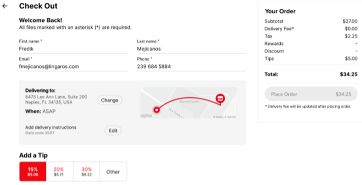Choose the Other tip amount option
The height and width of the screenshot is (185, 362).
tap(113, 172)
